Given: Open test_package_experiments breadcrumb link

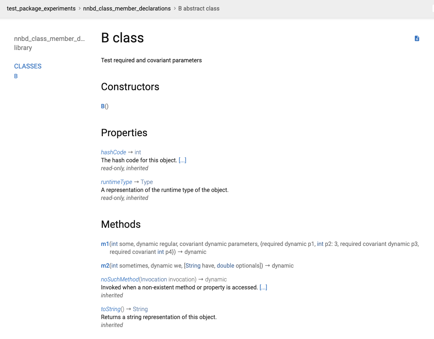Looking at the screenshot, I should 41,8.
